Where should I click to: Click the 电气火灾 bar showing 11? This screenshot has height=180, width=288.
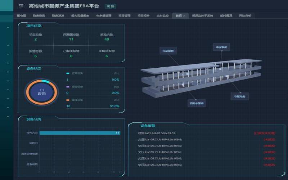click(x=80, y=133)
